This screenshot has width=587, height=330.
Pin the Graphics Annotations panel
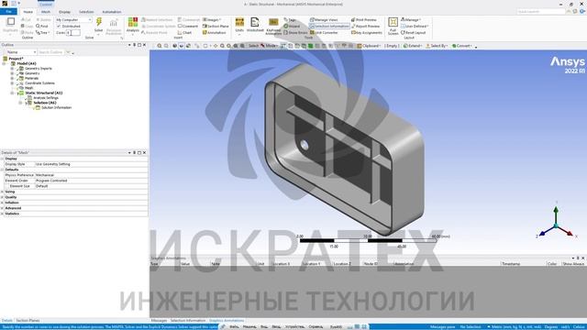click(578, 258)
